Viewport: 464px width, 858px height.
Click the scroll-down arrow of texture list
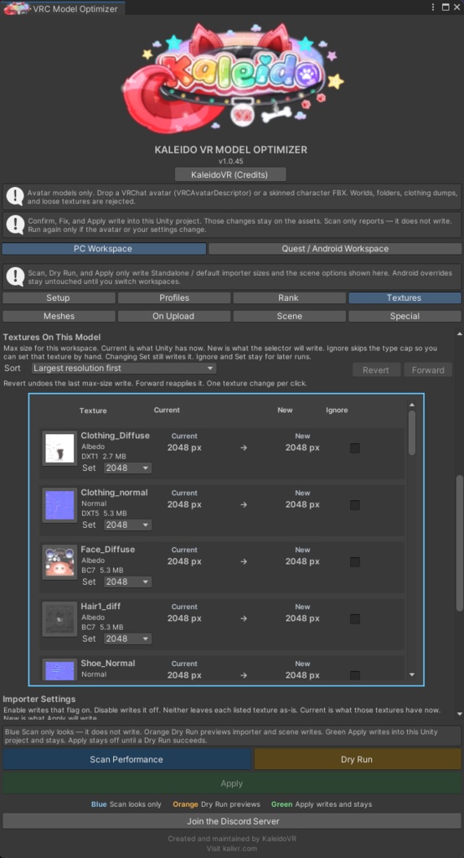(x=411, y=675)
